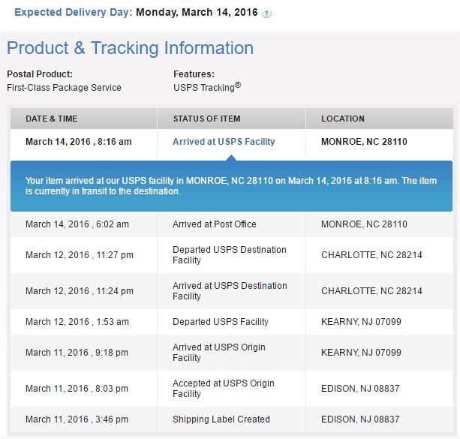Select the "Accepted at USPS Origin Facility" status
Image resolution: width=460 pixels, height=439 pixels.
(x=224, y=389)
